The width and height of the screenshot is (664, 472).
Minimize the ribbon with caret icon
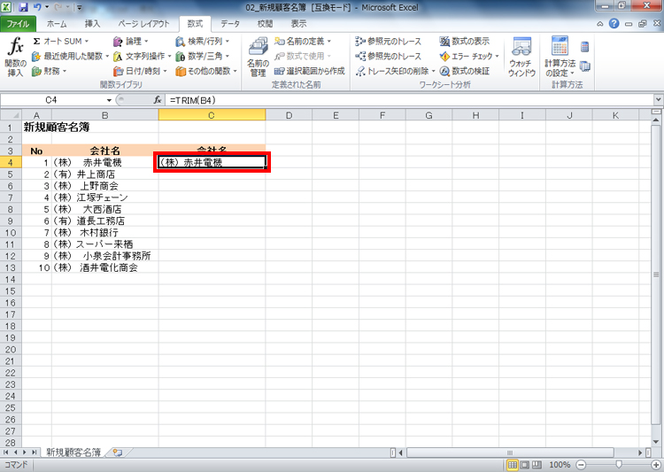pyautogui.click(x=600, y=24)
